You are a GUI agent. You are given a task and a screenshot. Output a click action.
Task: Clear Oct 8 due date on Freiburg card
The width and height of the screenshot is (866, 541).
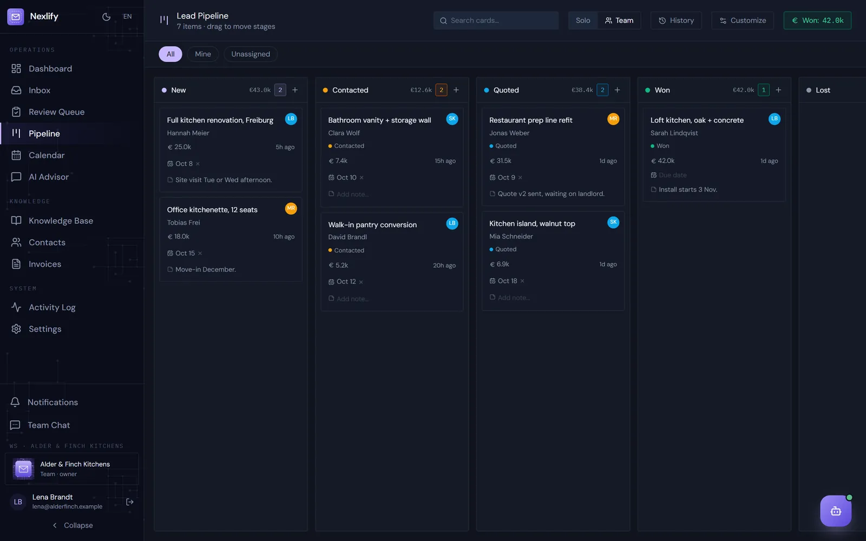198,164
